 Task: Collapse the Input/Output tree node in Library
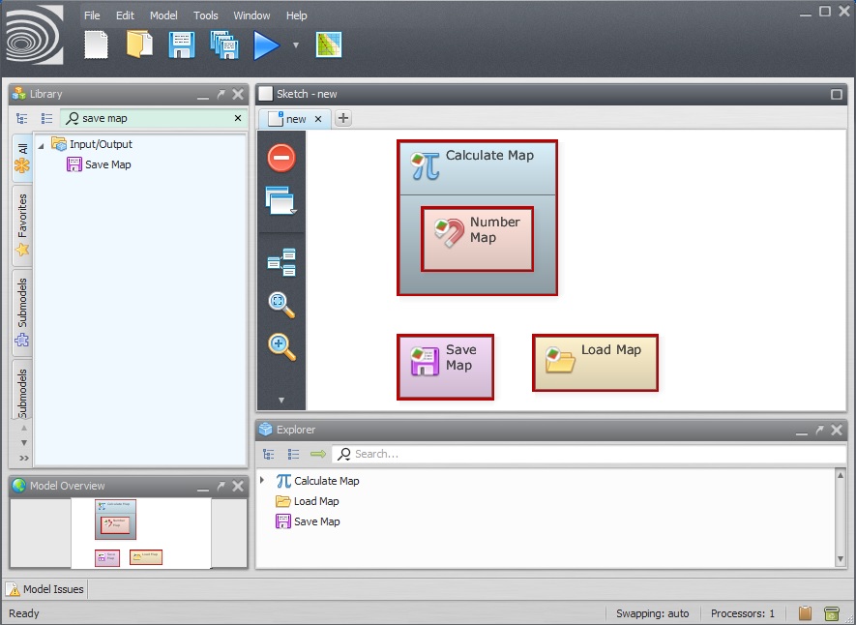pos(42,145)
